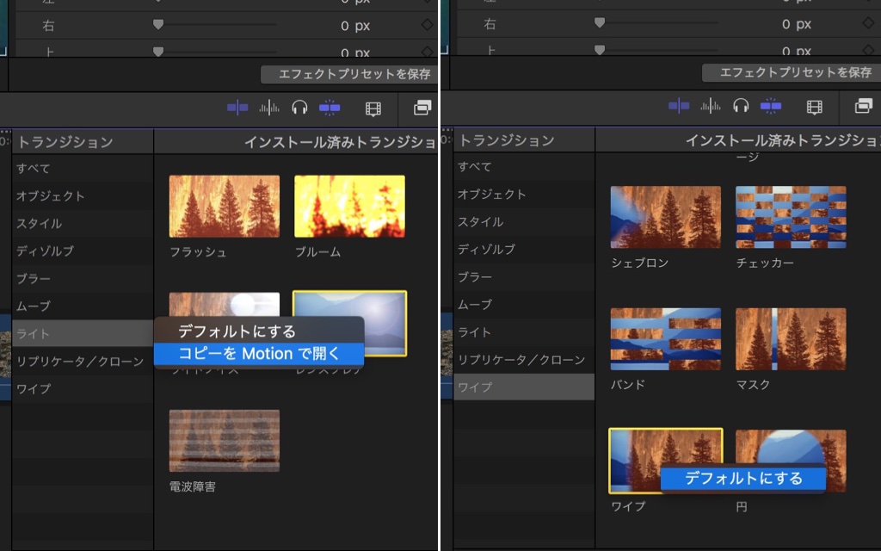The height and width of the screenshot is (551, 881).
Task: Select ブラー category in left screenshot
Action: pyautogui.click(x=82, y=278)
